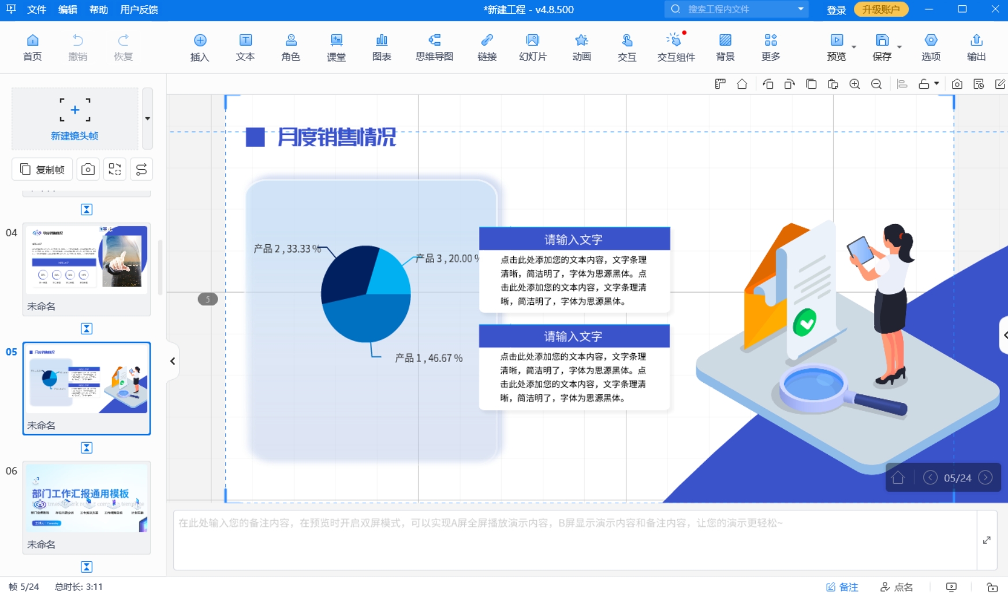1008x594 pixels.
Task: Open the 文件 menu
Action: point(36,10)
